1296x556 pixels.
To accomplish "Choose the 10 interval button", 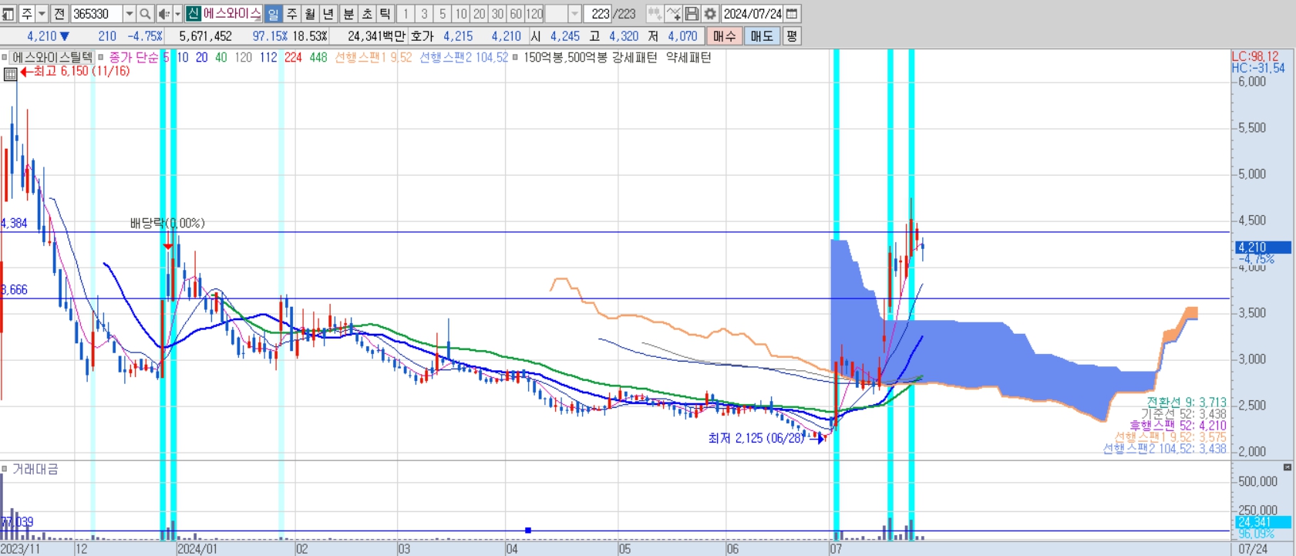I will coord(461,14).
